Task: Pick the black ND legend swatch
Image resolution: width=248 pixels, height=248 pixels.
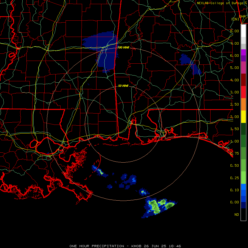Action: point(243,214)
